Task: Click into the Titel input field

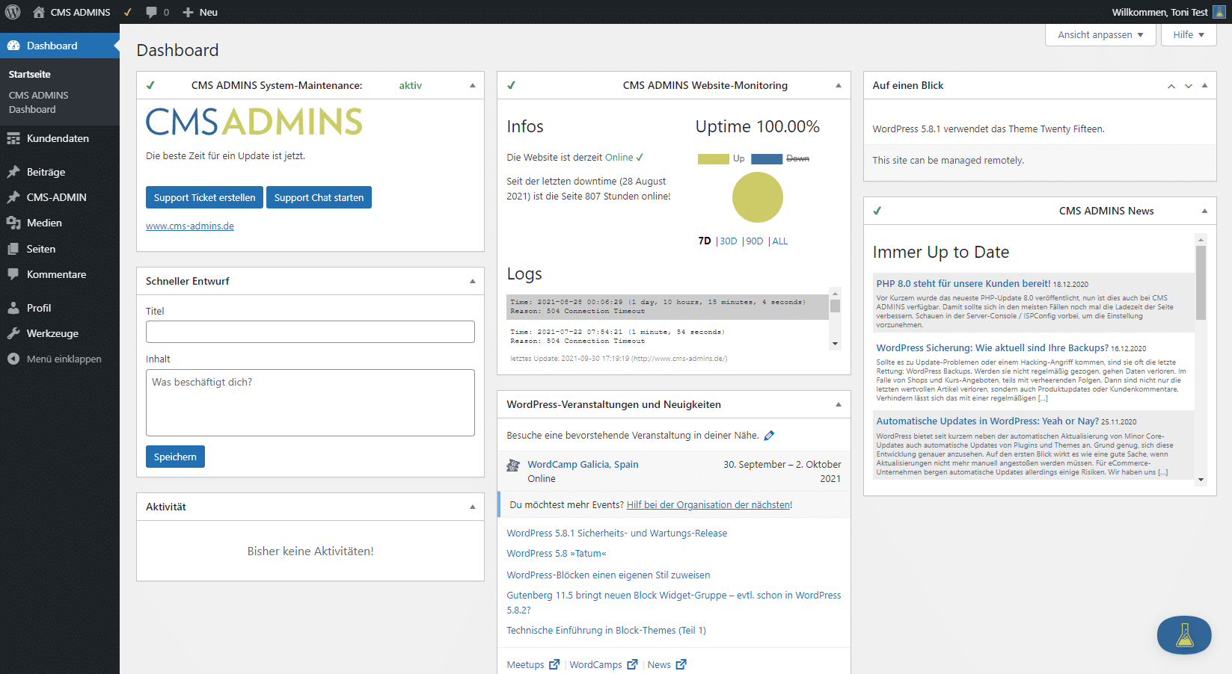Action: pos(310,332)
